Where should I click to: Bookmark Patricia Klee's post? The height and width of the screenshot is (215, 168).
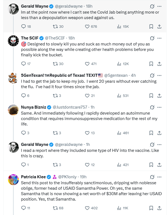pos(151,208)
